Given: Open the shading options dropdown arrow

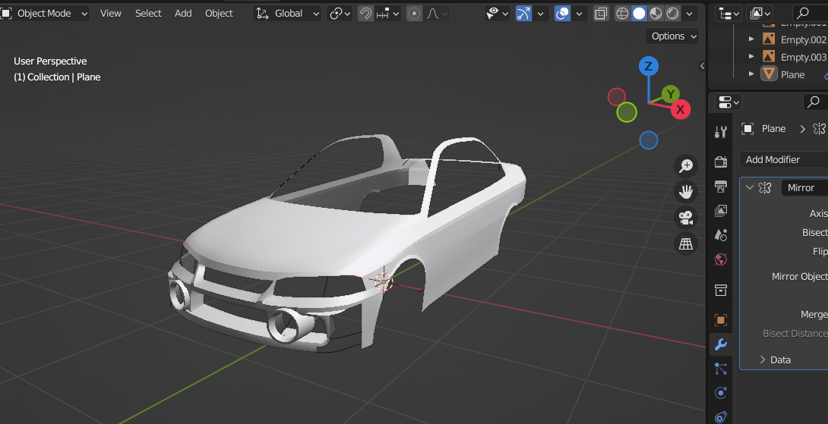Looking at the screenshot, I should (x=689, y=14).
